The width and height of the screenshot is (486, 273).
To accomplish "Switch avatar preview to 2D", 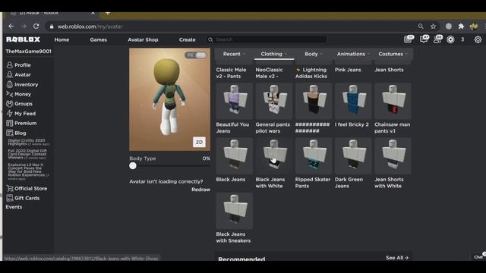I will [x=199, y=142].
